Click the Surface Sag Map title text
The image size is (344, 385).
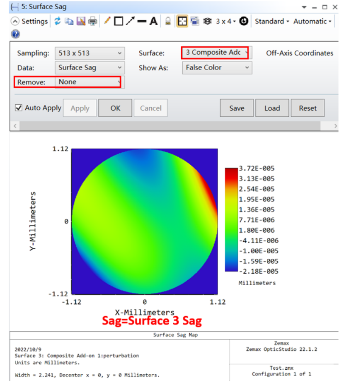coord(175,335)
